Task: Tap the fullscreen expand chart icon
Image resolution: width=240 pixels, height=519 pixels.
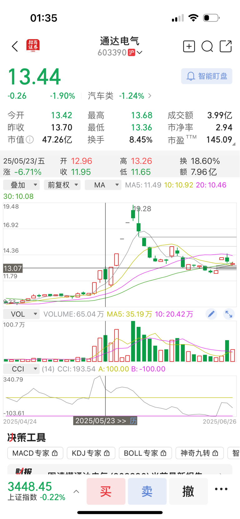Action: pos(229,314)
